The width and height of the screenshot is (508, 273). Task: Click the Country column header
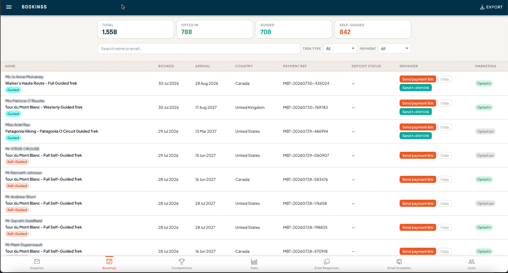(x=244, y=66)
